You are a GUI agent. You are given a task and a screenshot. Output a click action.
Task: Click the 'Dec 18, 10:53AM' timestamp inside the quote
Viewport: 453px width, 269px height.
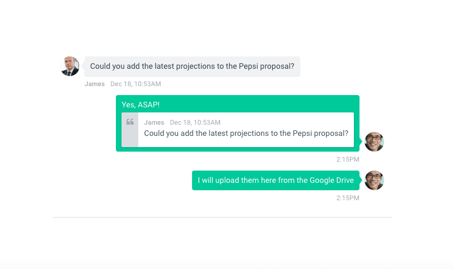coord(195,122)
